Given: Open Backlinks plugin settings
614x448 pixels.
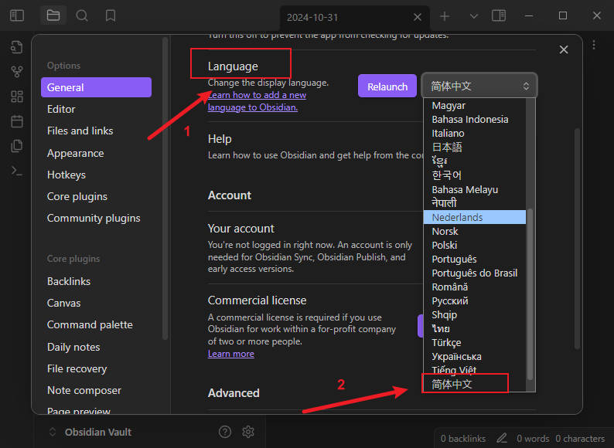Looking at the screenshot, I should click(96, 281).
